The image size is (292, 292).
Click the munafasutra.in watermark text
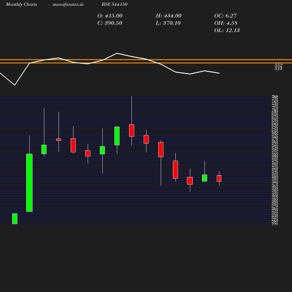(x=68, y=5)
